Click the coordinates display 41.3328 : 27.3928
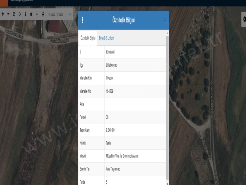Screen dimensions: 246x185 point(56,14)
